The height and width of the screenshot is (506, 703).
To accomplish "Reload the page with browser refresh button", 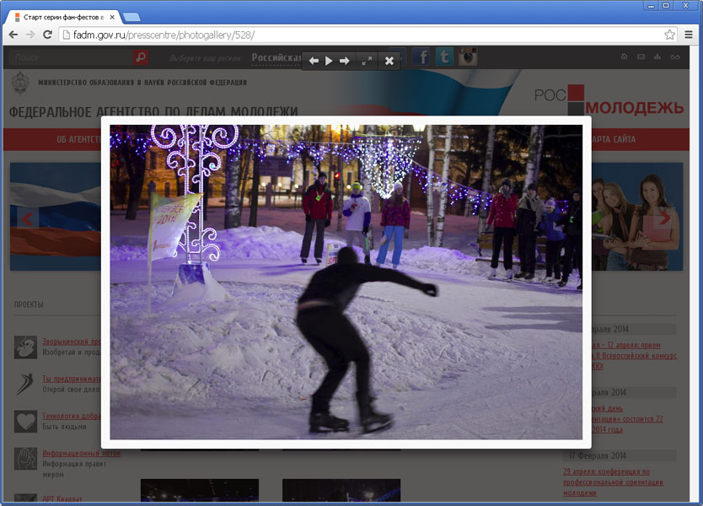I will pyautogui.click(x=47, y=35).
